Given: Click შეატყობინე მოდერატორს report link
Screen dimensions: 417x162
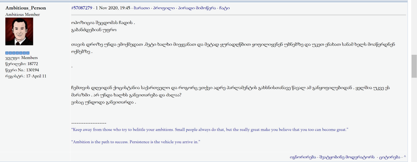Looking at the screenshot, I should click(347, 157).
